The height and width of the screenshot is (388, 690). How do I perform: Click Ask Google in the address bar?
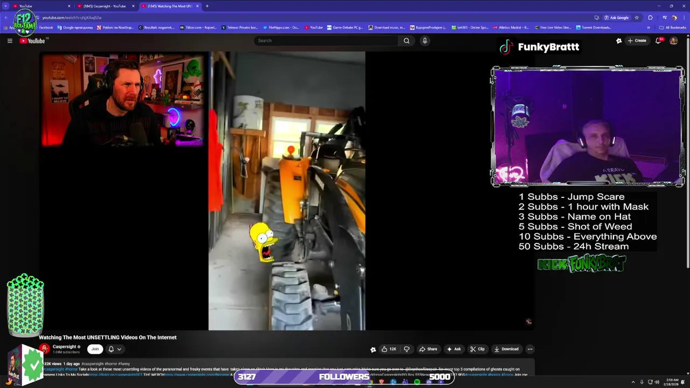[616, 17]
